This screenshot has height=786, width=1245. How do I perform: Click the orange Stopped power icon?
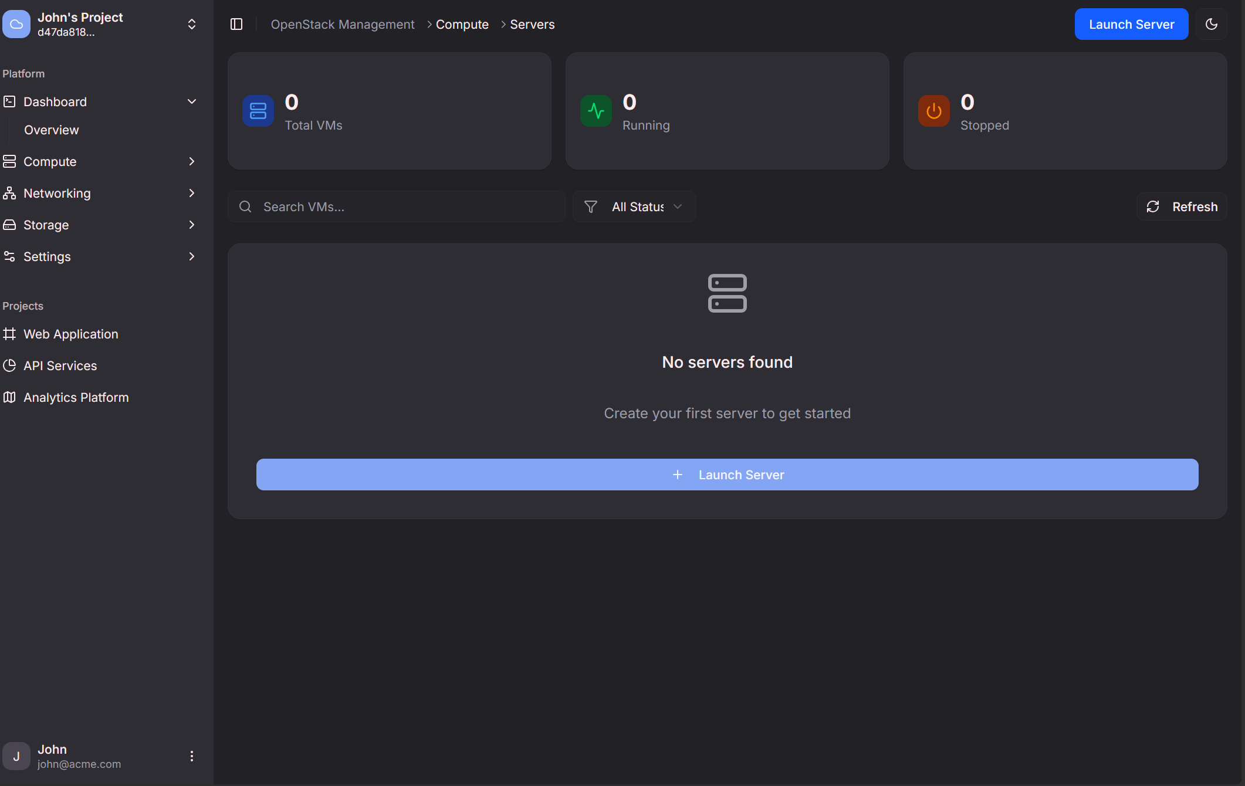coord(933,111)
